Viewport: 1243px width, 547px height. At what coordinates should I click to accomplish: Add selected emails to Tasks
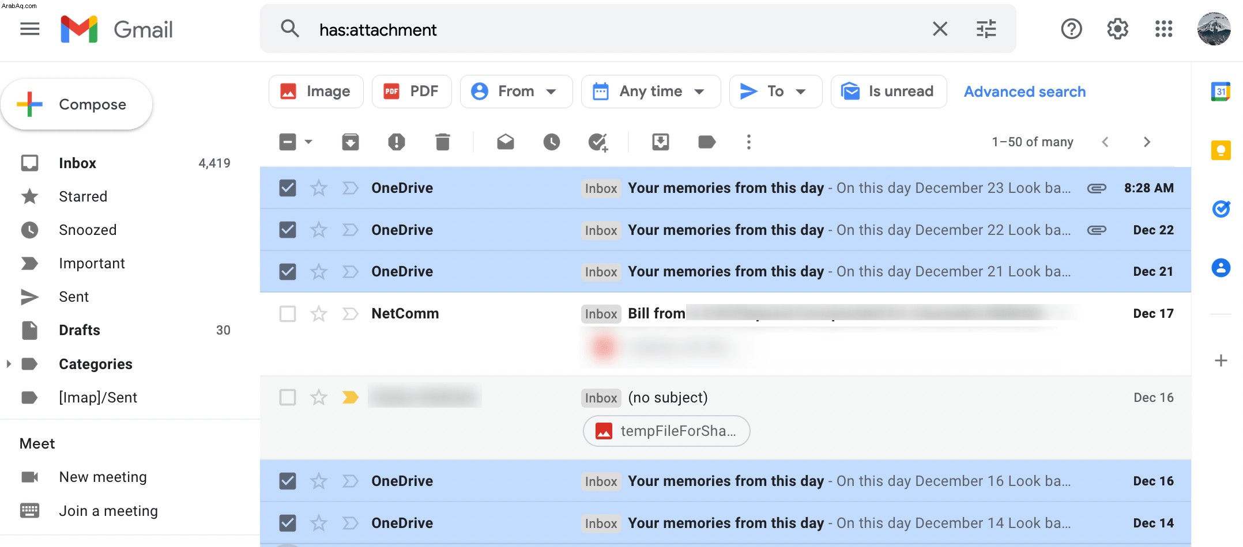[598, 142]
